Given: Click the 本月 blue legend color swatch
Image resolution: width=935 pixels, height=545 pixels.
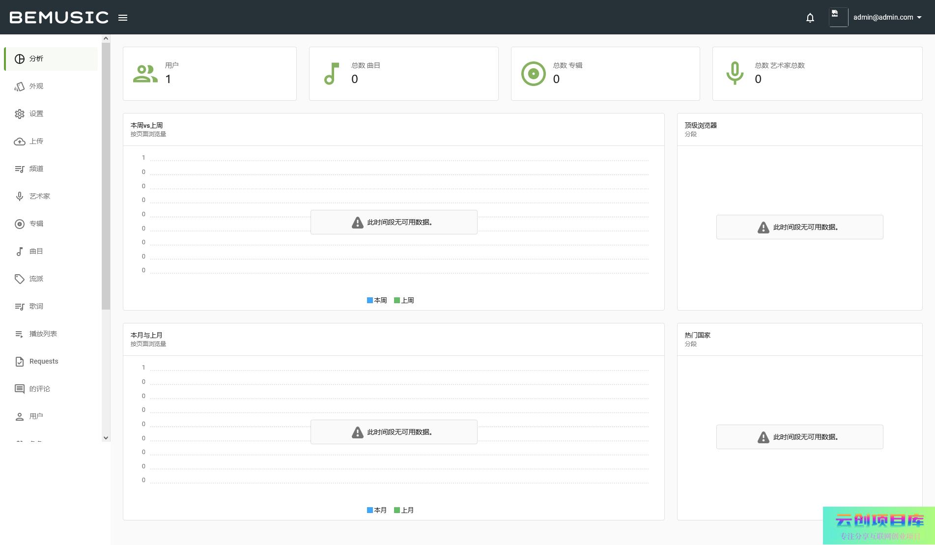Looking at the screenshot, I should click(370, 510).
